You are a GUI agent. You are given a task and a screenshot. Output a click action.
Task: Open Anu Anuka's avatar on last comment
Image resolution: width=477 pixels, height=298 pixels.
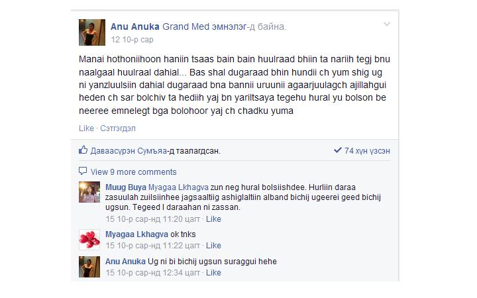pyautogui.click(x=89, y=267)
